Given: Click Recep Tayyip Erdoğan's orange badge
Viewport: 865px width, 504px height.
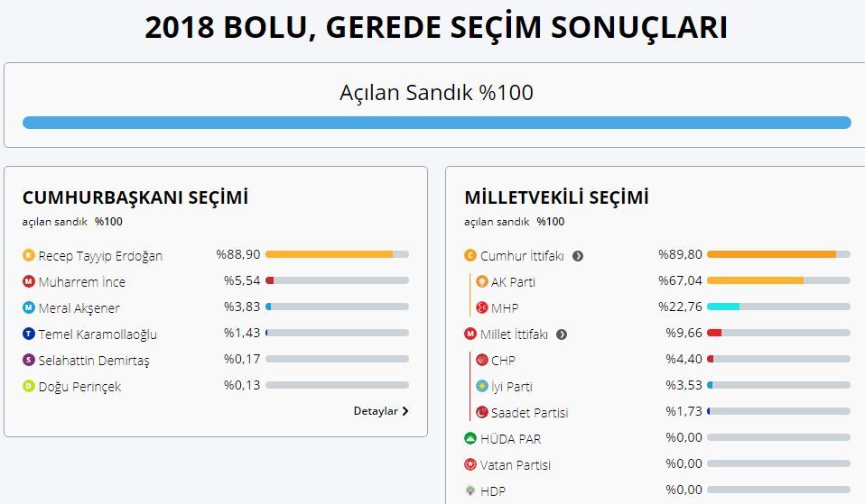Looking at the screenshot, I should pos(28,255).
